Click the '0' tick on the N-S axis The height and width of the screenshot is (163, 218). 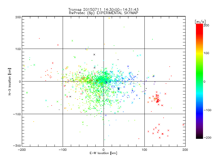[20, 81]
